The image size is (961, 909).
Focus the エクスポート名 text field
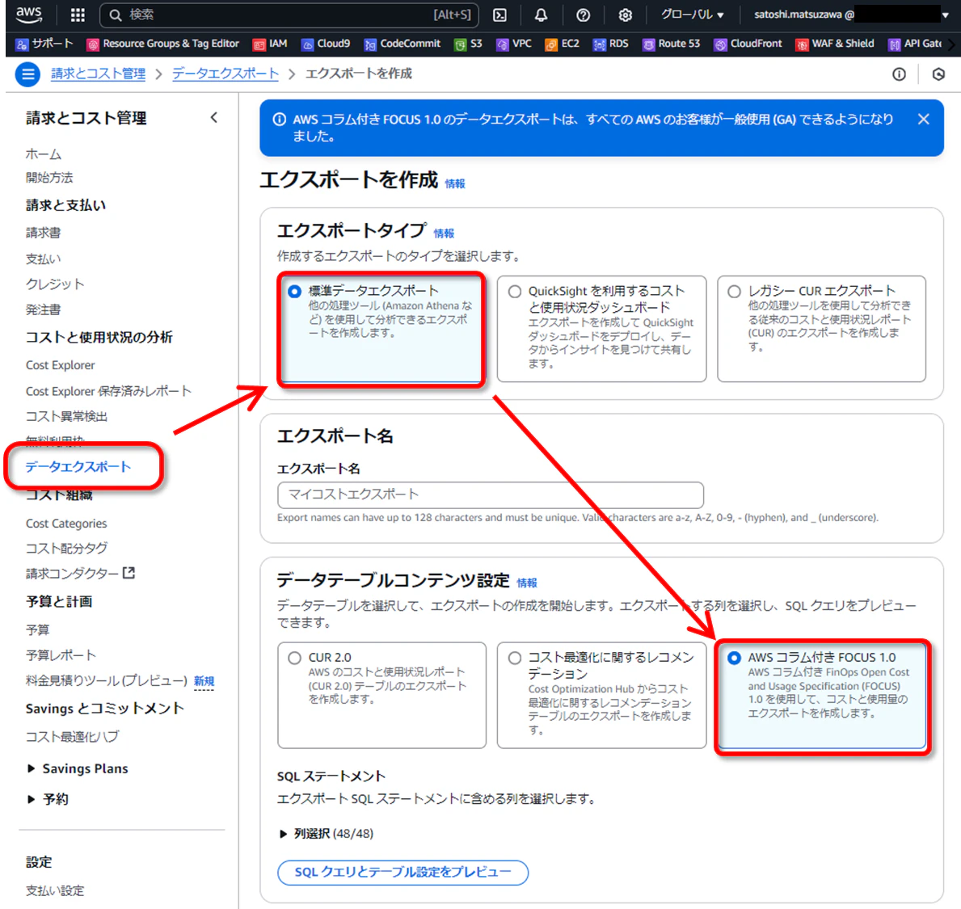pyautogui.click(x=491, y=495)
